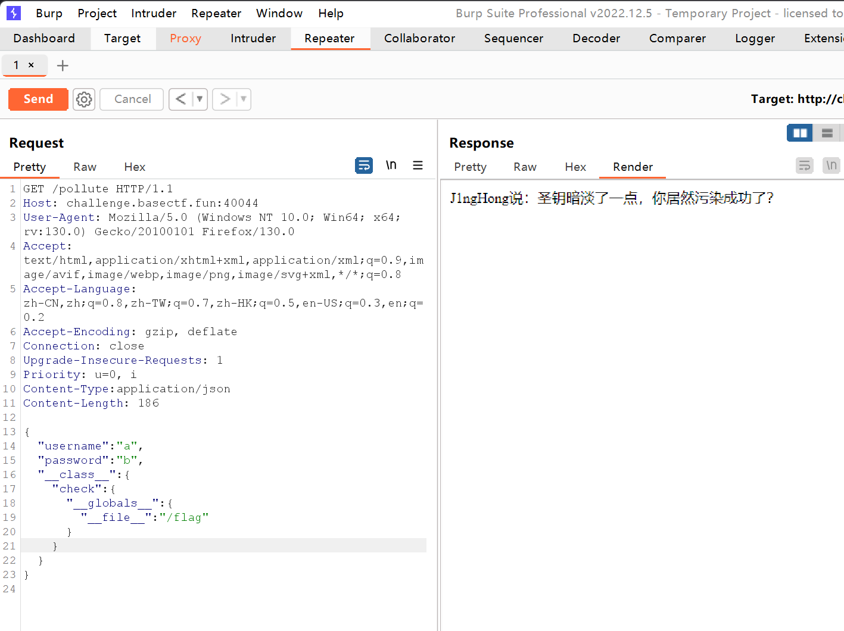This screenshot has height=631, width=844.
Task: Select Response Render view tab
Action: [633, 167]
